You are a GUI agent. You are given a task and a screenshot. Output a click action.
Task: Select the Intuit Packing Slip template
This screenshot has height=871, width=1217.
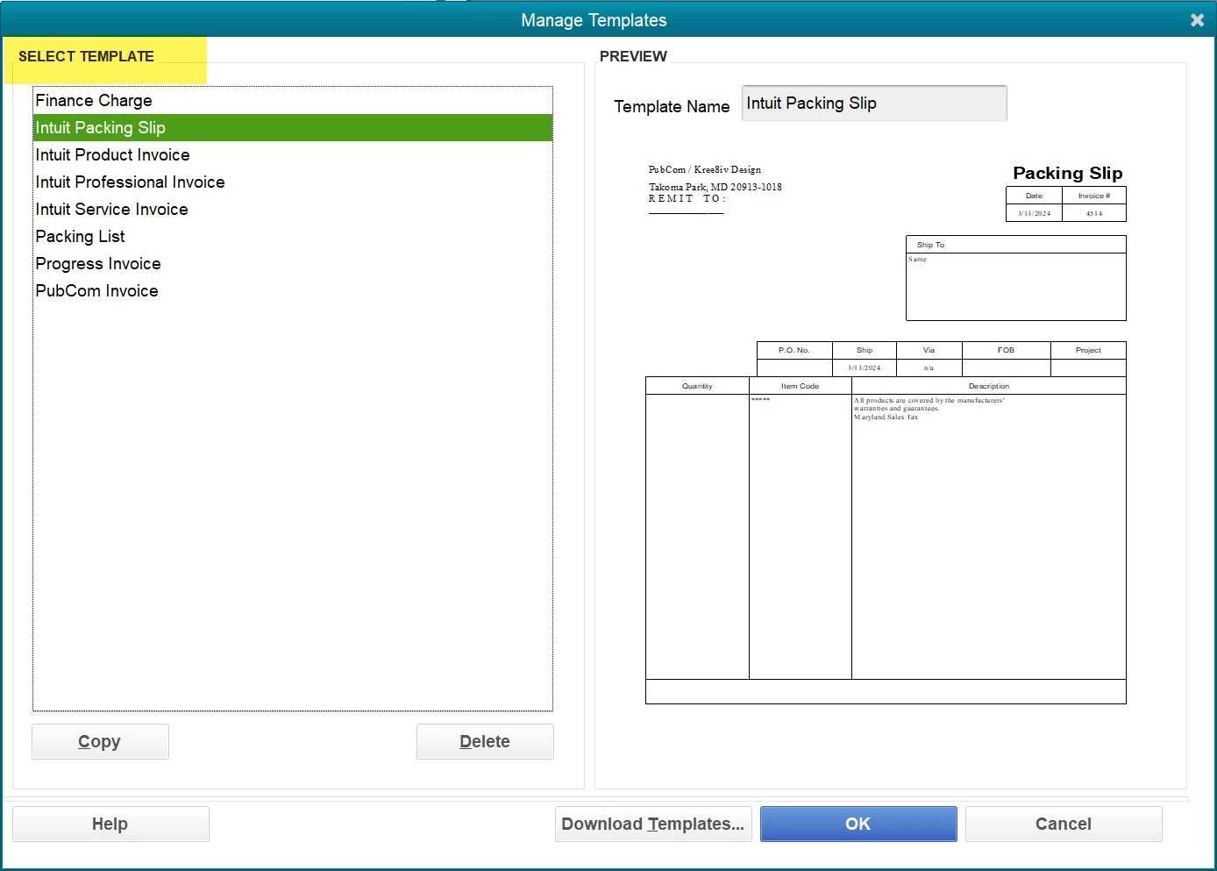pos(293,128)
